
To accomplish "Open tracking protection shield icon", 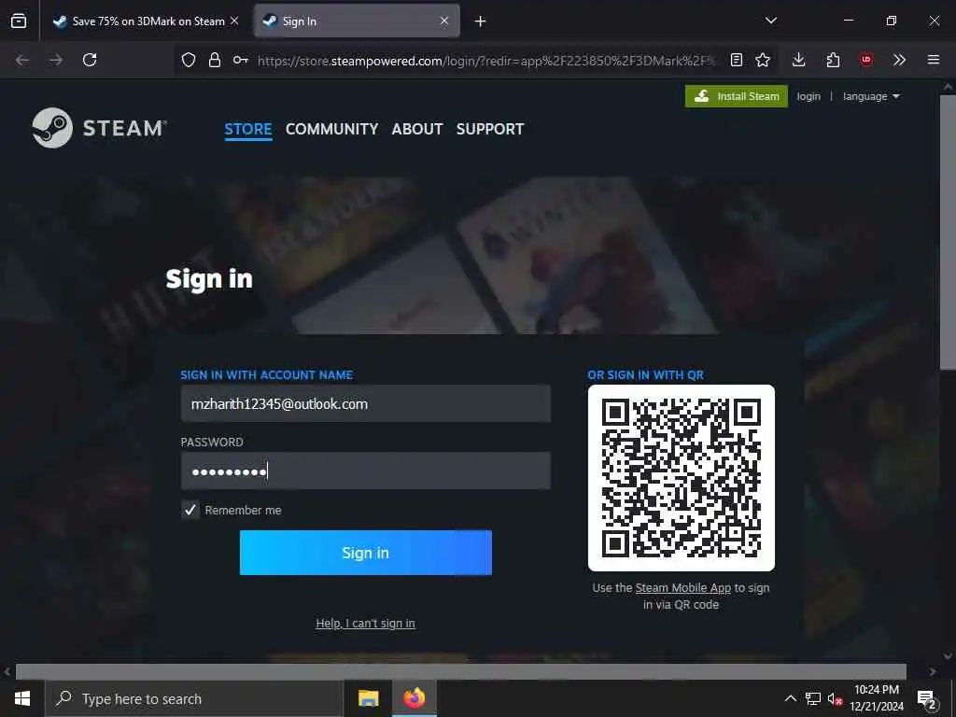I will [x=189, y=60].
